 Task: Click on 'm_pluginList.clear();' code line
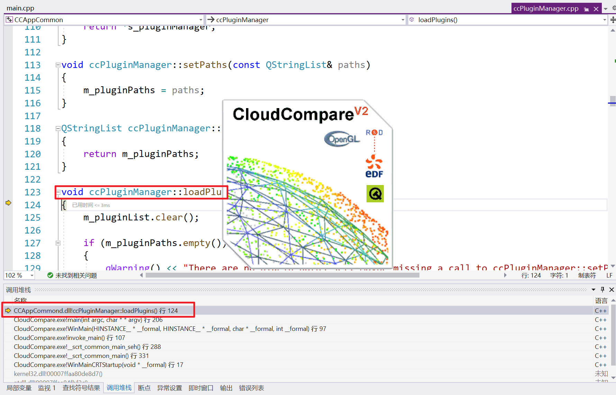click(x=141, y=218)
